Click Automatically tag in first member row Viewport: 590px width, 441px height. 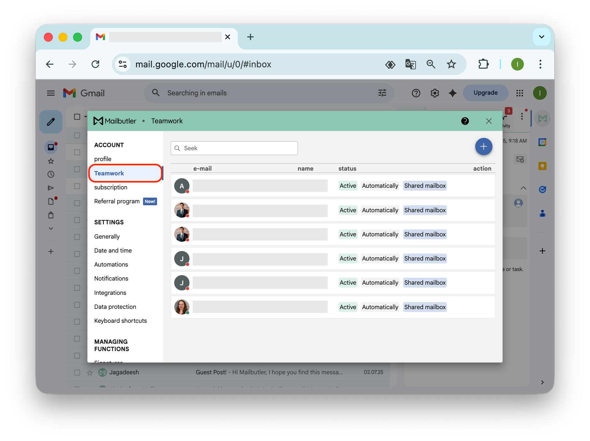(x=380, y=186)
